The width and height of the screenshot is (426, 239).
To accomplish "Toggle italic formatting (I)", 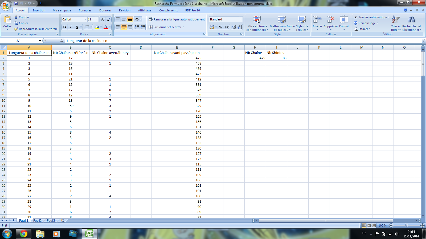I will [x=71, y=27].
